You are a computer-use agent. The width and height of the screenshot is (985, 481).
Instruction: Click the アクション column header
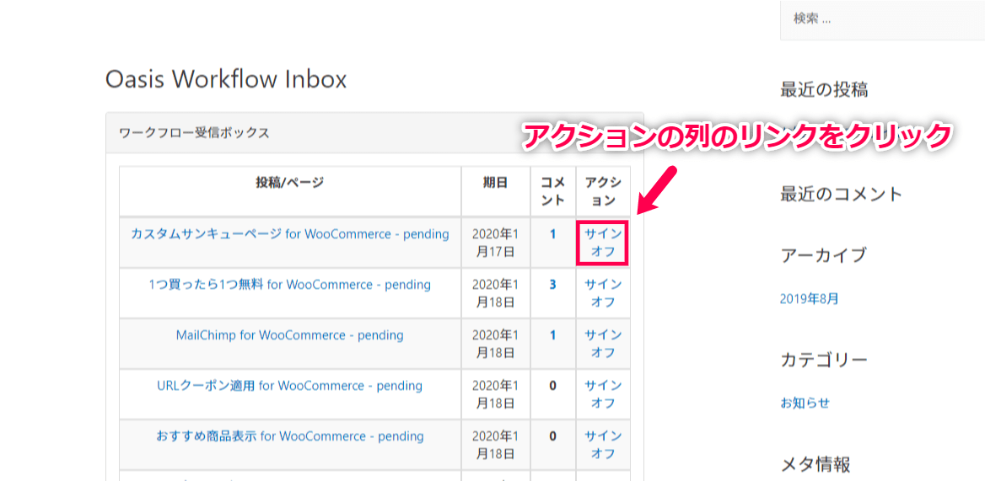click(x=603, y=191)
